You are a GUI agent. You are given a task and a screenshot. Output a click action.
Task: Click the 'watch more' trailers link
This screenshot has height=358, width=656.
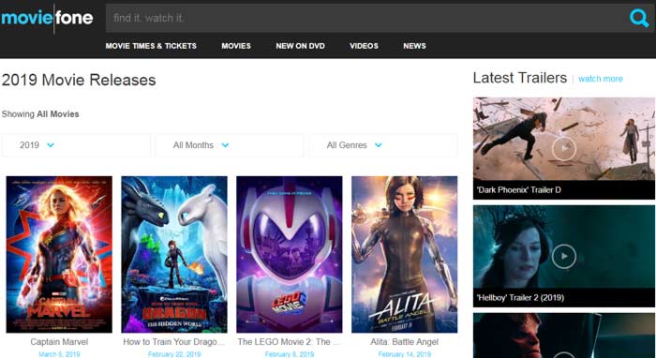601,79
